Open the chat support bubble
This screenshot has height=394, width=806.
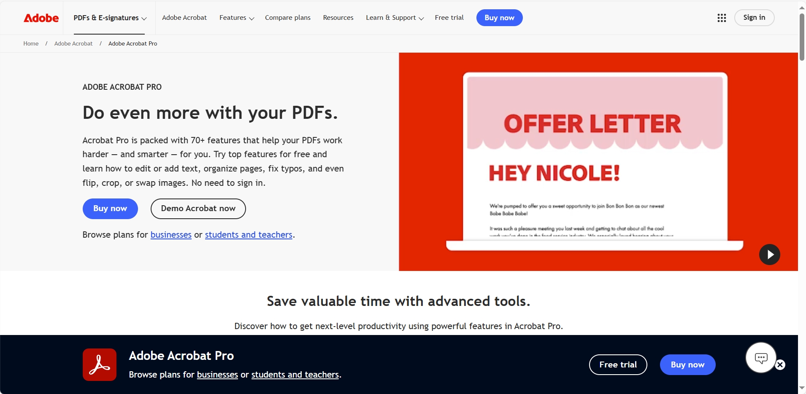pos(761,358)
